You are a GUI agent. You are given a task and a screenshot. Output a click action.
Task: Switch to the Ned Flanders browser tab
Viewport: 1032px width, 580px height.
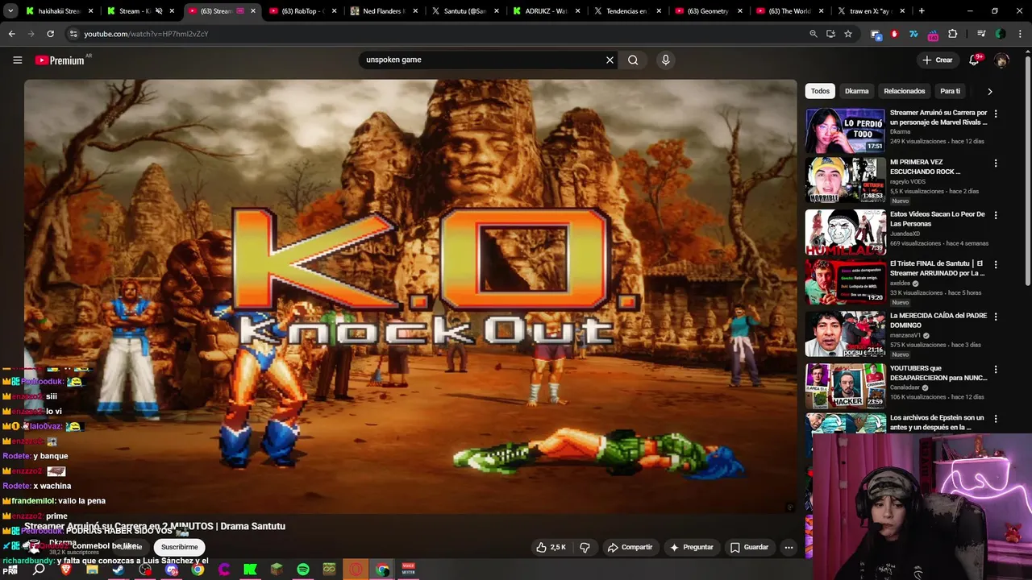click(x=384, y=11)
